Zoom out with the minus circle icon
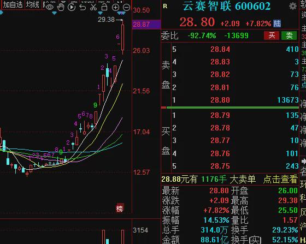Image resolution: width=306 pixels, height=244 pixels. 127,8
